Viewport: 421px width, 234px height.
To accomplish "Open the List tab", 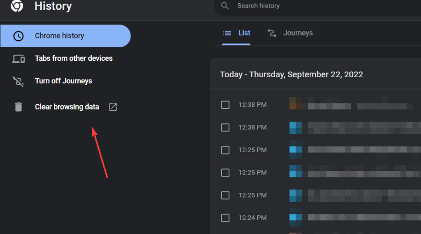I will pyautogui.click(x=244, y=33).
